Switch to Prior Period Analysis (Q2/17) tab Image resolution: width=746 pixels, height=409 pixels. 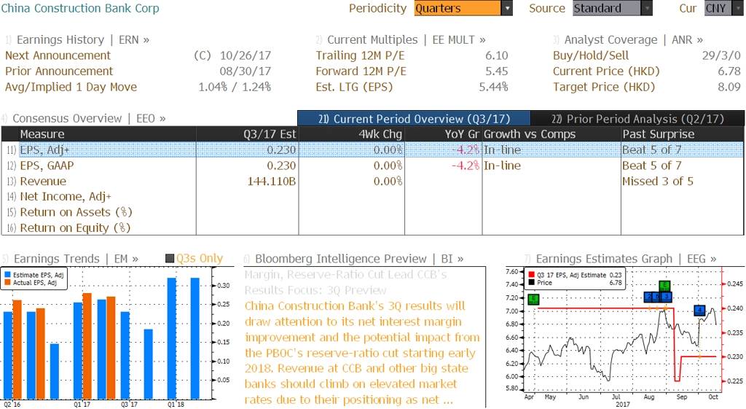click(637, 119)
